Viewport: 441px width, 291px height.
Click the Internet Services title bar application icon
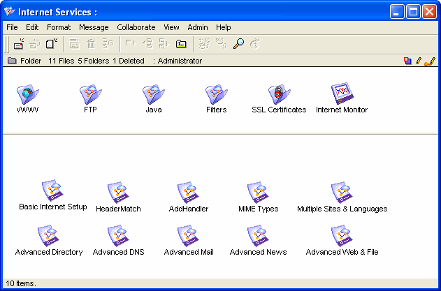(x=9, y=12)
